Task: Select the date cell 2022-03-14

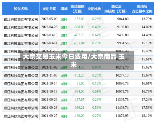Action: pyautogui.click(x=49, y=43)
